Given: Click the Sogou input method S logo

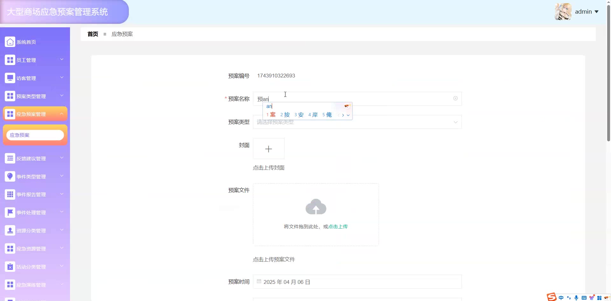Looking at the screenshot, I should pyautogui.click(x=551, y=297).
